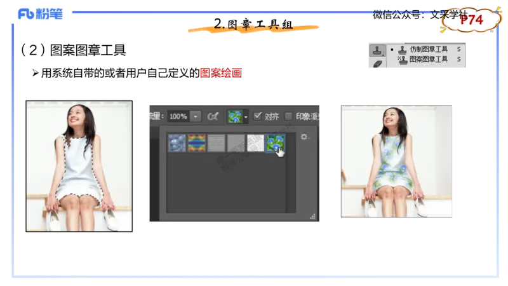
Task: Click the 100% flow value field
Action: pos(178,116)
